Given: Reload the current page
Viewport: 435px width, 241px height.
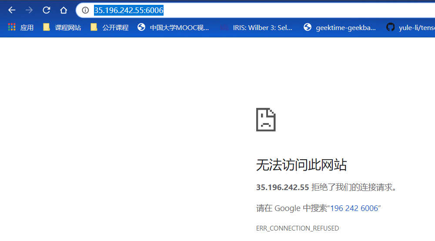Looking at the screenshot, I should [x=47, y=10].
